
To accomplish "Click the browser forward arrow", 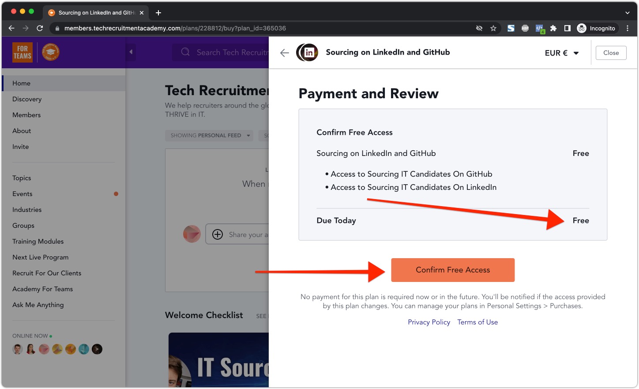I will click(x=26, y=28).
